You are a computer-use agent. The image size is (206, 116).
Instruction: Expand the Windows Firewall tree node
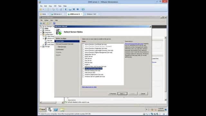coord(43,39)
